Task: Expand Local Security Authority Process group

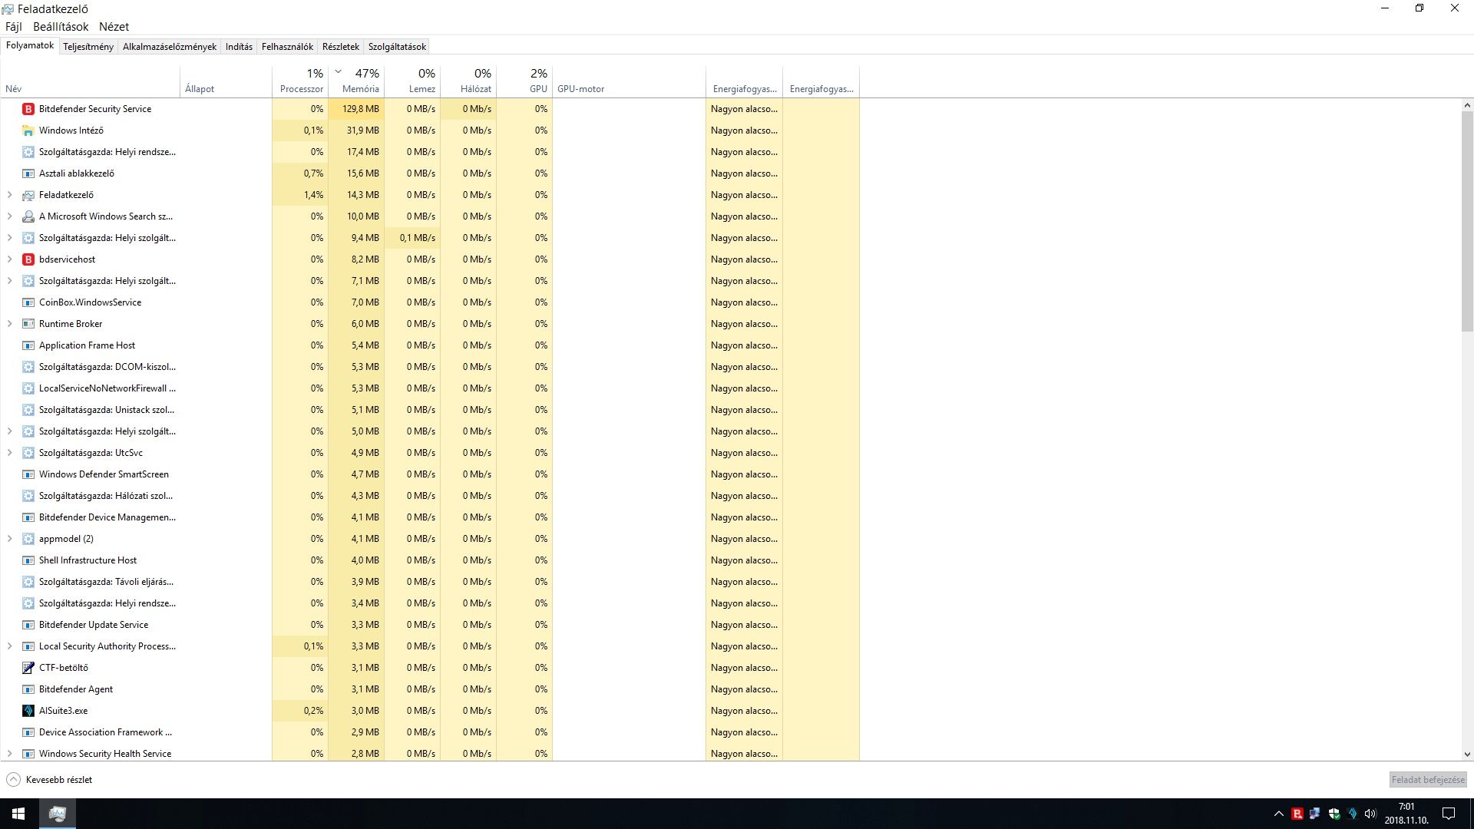Action: point(9,646)
